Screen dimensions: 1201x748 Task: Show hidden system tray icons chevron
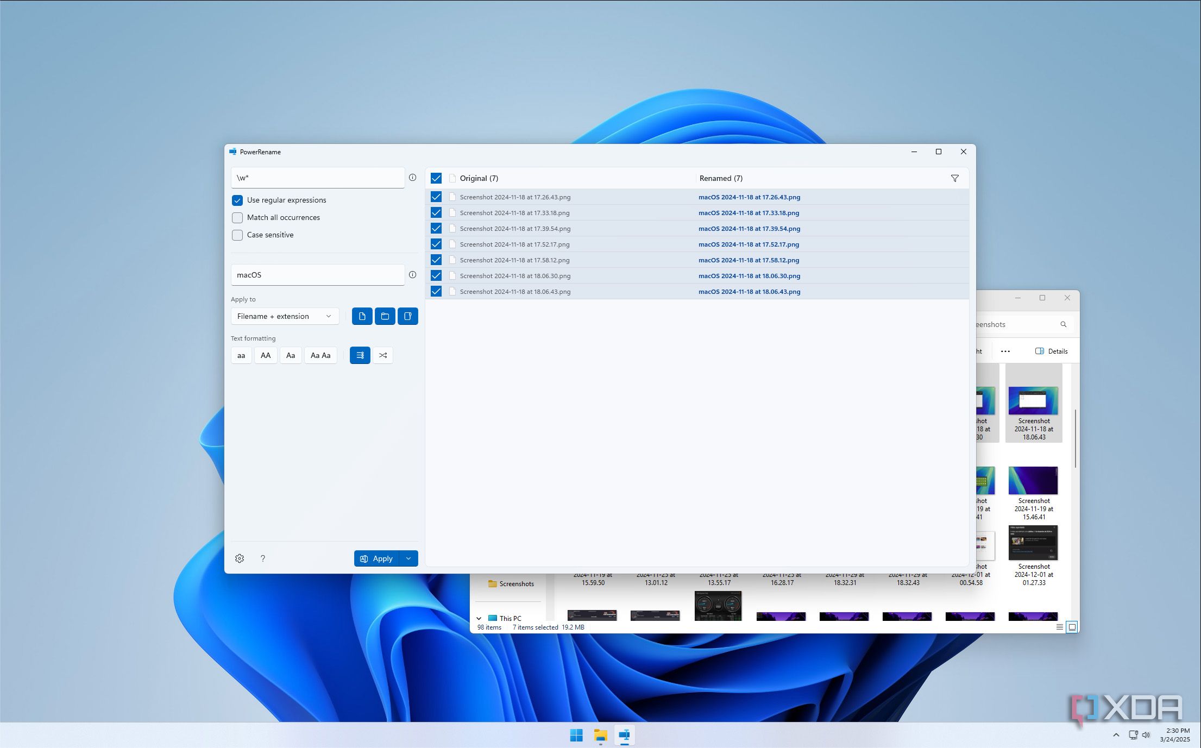tap(1116, 735)
